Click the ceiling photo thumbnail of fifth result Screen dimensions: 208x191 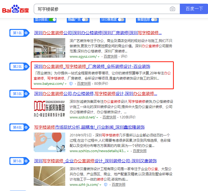point(49,176)
